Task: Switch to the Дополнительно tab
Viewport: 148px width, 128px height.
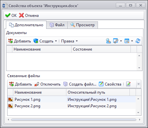Action: click(x=26, y=25)
